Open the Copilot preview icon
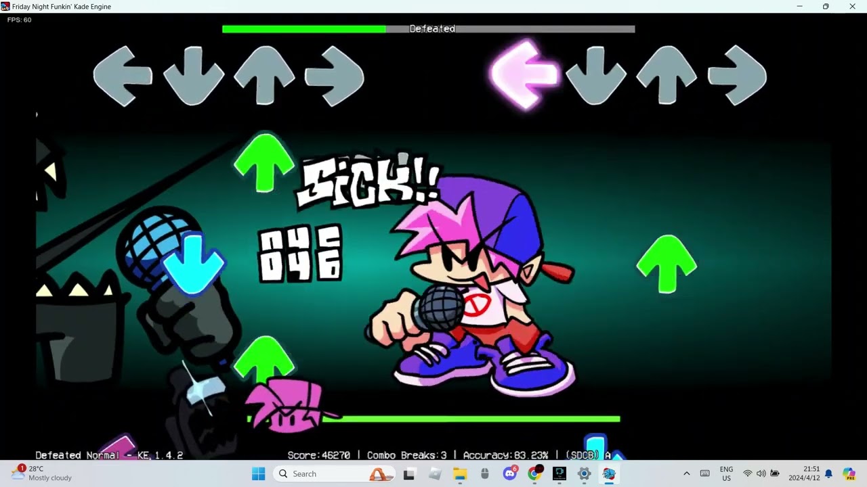 tap(849, 473)
